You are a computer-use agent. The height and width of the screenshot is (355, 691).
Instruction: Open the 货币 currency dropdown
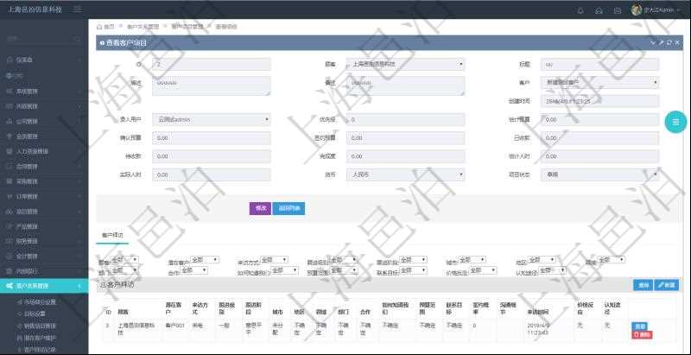click(405, 174)
